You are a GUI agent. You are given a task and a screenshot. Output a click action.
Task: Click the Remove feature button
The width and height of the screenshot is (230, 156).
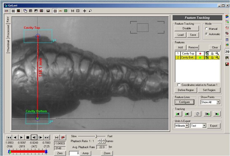[193, 47]
